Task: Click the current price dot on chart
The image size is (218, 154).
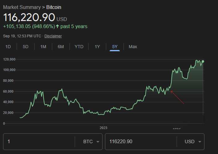Action: tap(203, 61)
